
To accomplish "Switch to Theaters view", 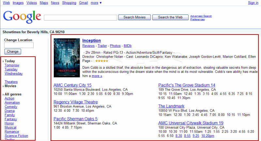I will coord(11,82).
